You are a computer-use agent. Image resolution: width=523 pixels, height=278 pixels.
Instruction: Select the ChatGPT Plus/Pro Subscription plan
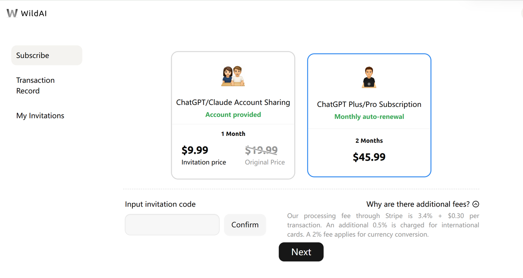[369, 104]
